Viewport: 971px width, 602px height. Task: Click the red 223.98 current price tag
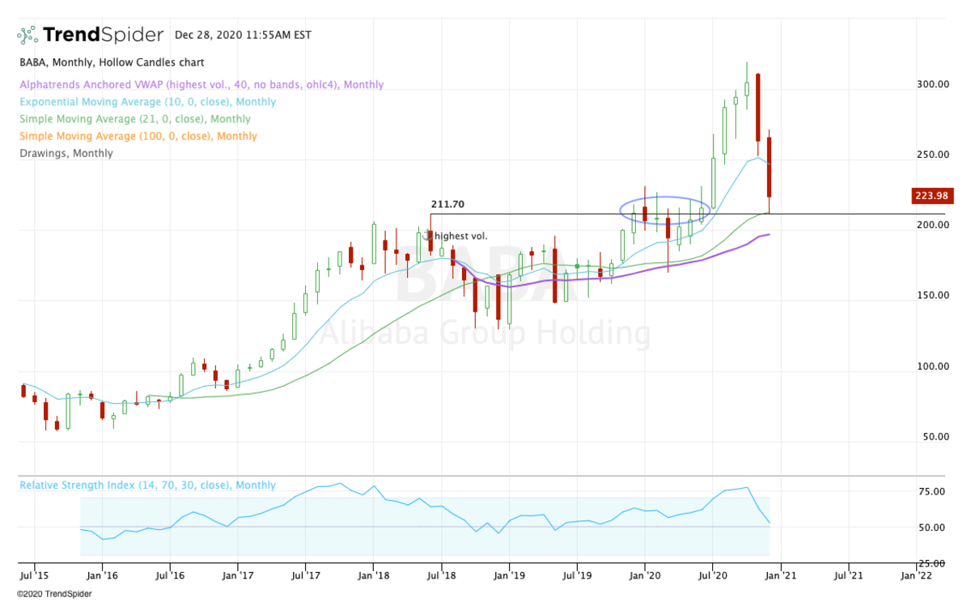[933, 195]
